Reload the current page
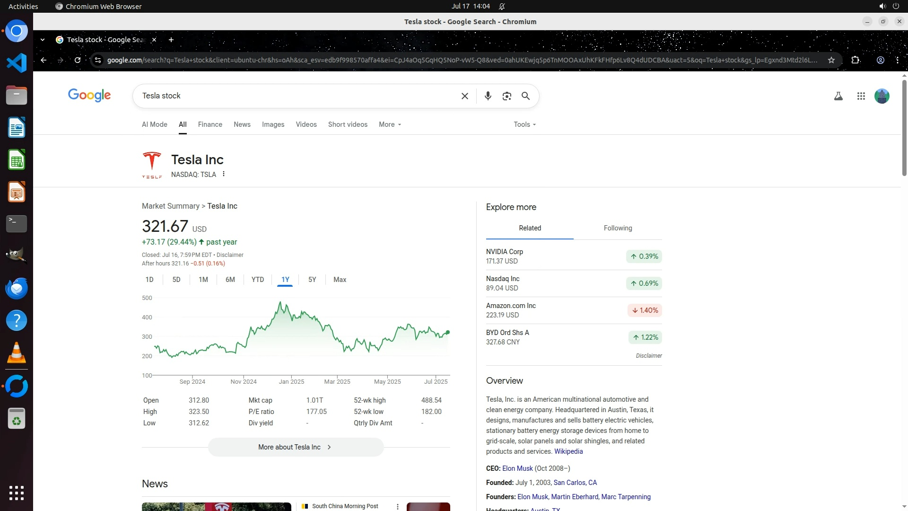Screen dimensions: 908x511 [78, 60]
